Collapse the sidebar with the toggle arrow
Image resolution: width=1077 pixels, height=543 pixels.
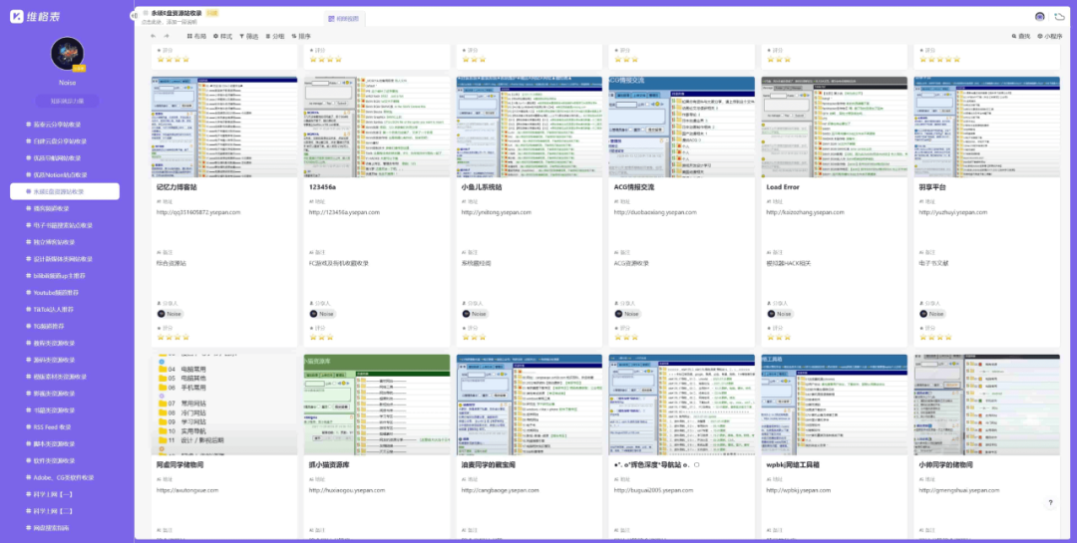(135, 14)
